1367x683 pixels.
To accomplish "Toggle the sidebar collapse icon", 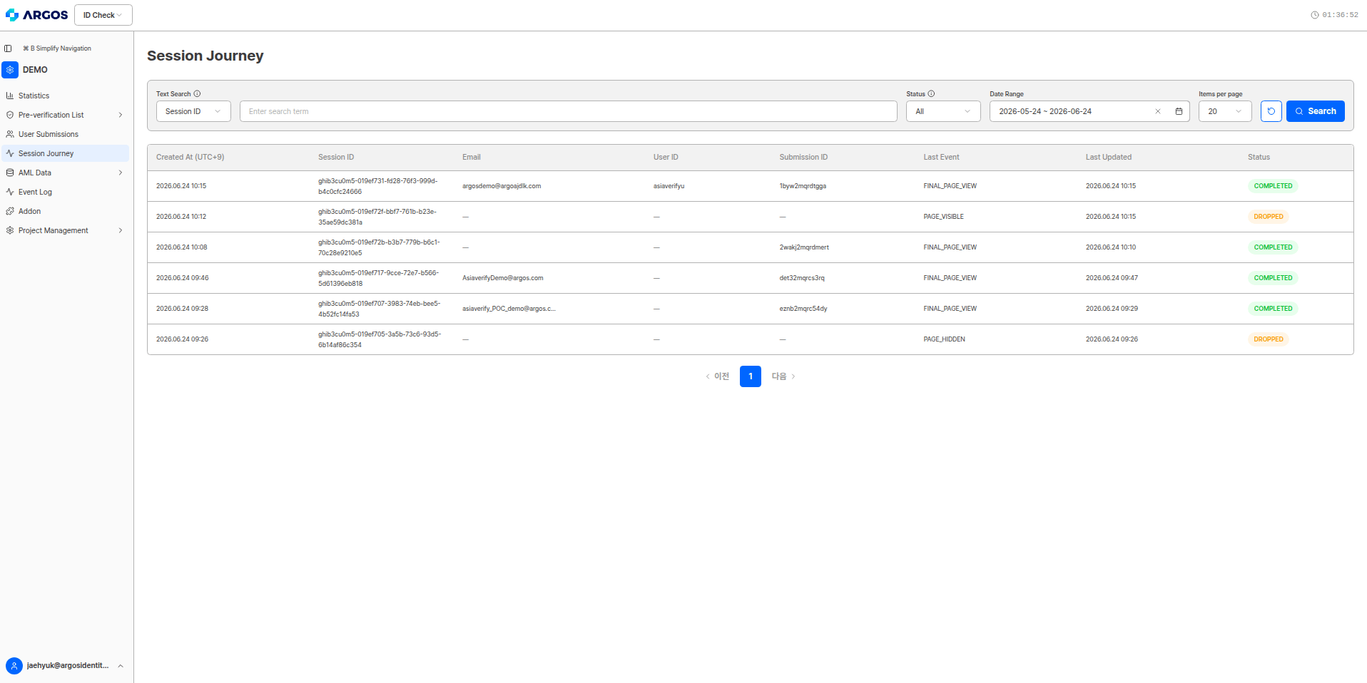I will pos(8,48).
